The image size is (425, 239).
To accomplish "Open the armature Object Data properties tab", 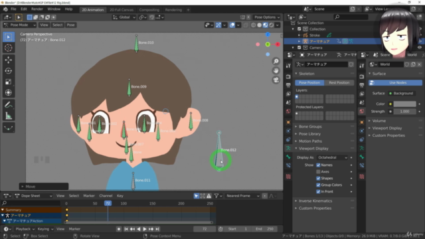I will click(x=288, y=148).
